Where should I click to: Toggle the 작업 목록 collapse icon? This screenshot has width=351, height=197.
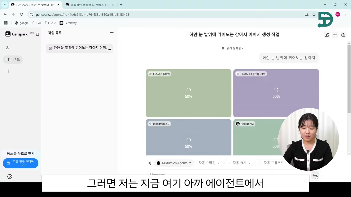112,33
